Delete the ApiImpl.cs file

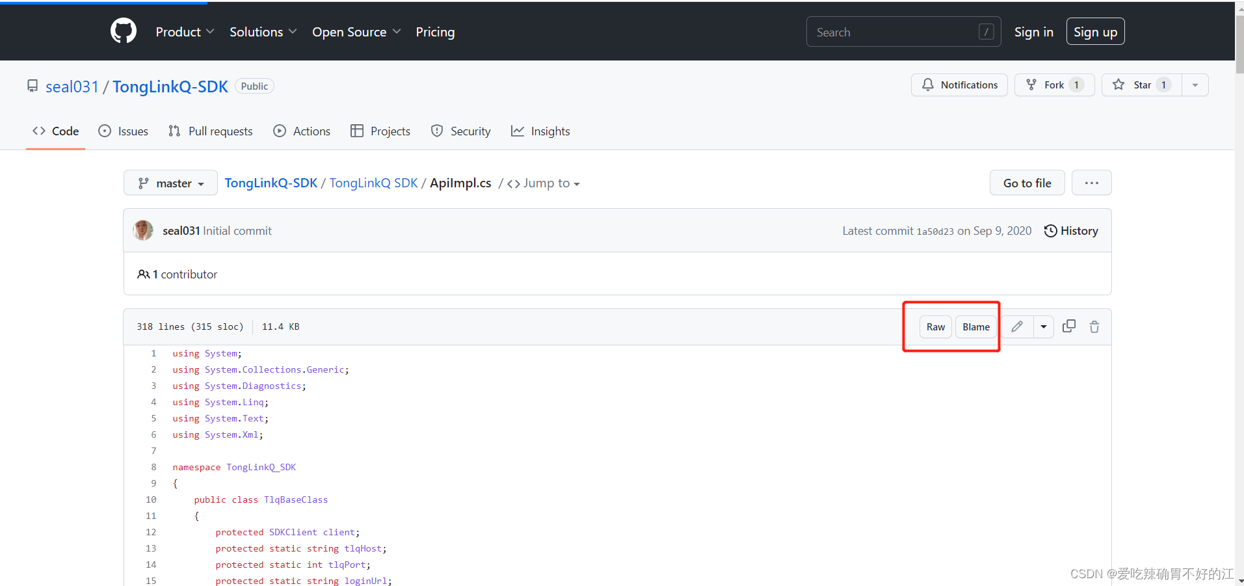(1094, 326)
